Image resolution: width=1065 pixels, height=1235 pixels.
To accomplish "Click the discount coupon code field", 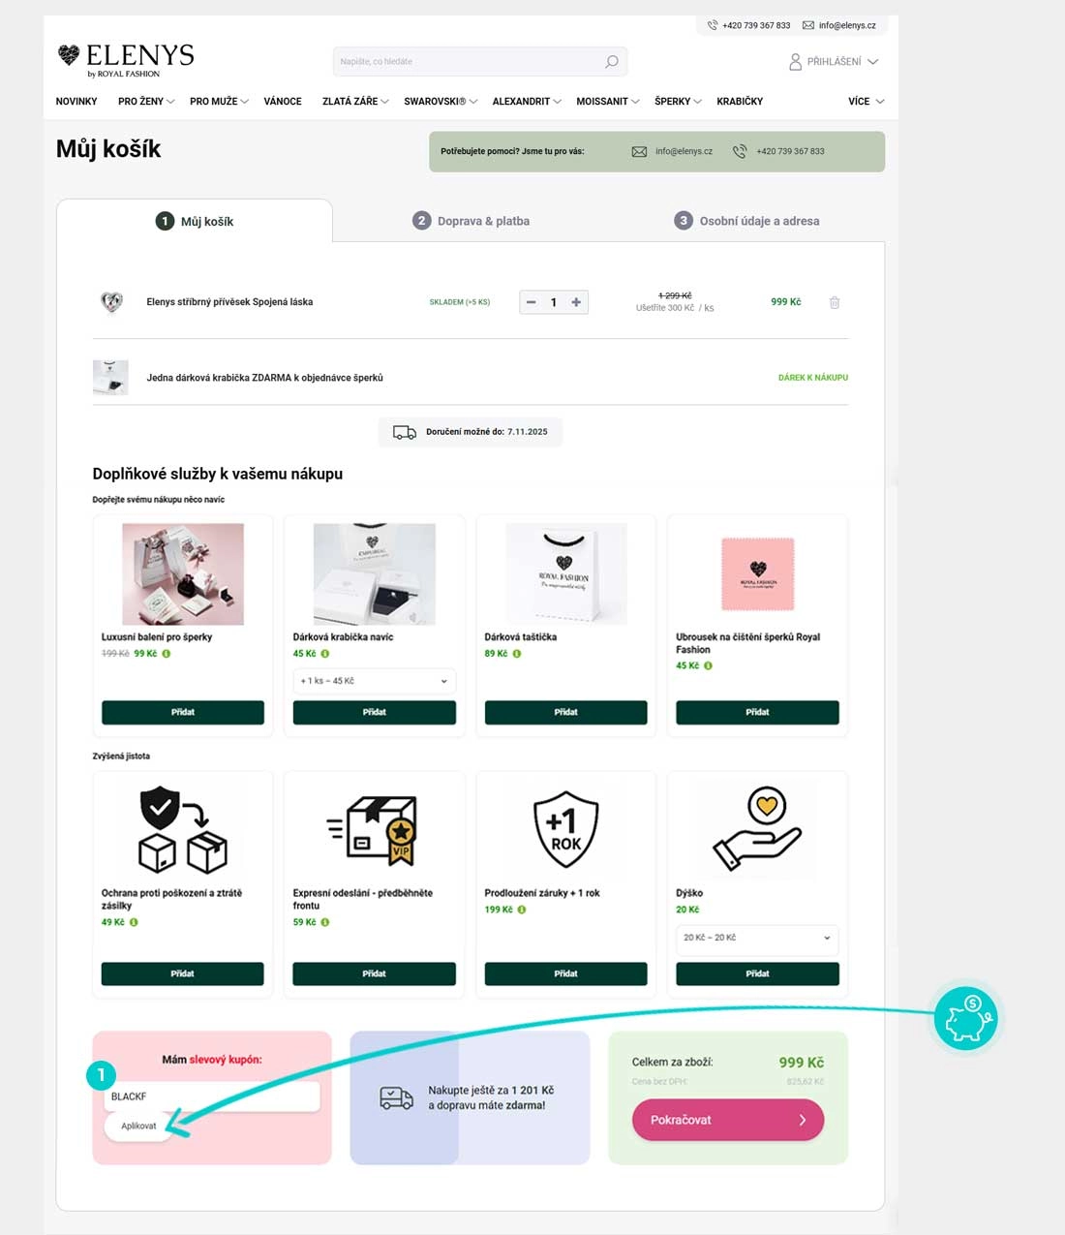I will [x=212, y=1096].
